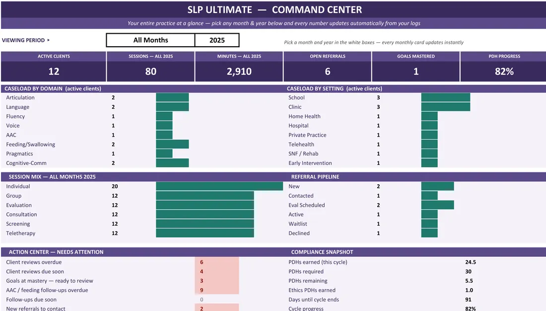The image size is (546, 311).
Task: Click the Client reviews due soon count 4
Action: (202, 272)
